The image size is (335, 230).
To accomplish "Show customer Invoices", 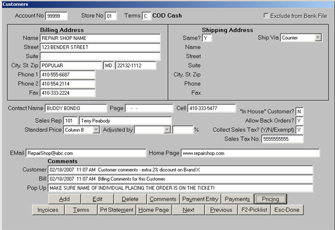I will coord(48,210).
